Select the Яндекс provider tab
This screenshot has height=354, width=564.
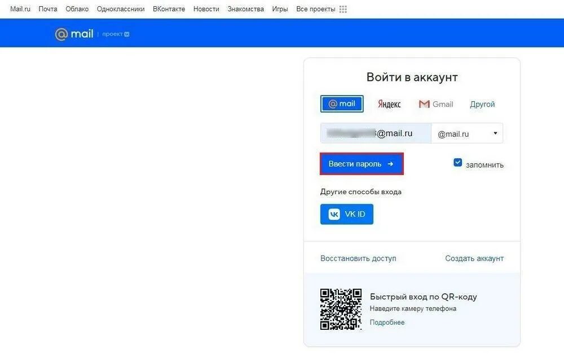389,104
